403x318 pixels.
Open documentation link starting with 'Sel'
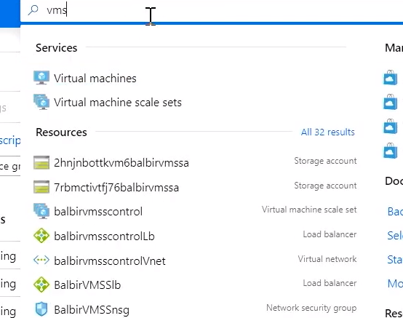click(x=395, y=236)
